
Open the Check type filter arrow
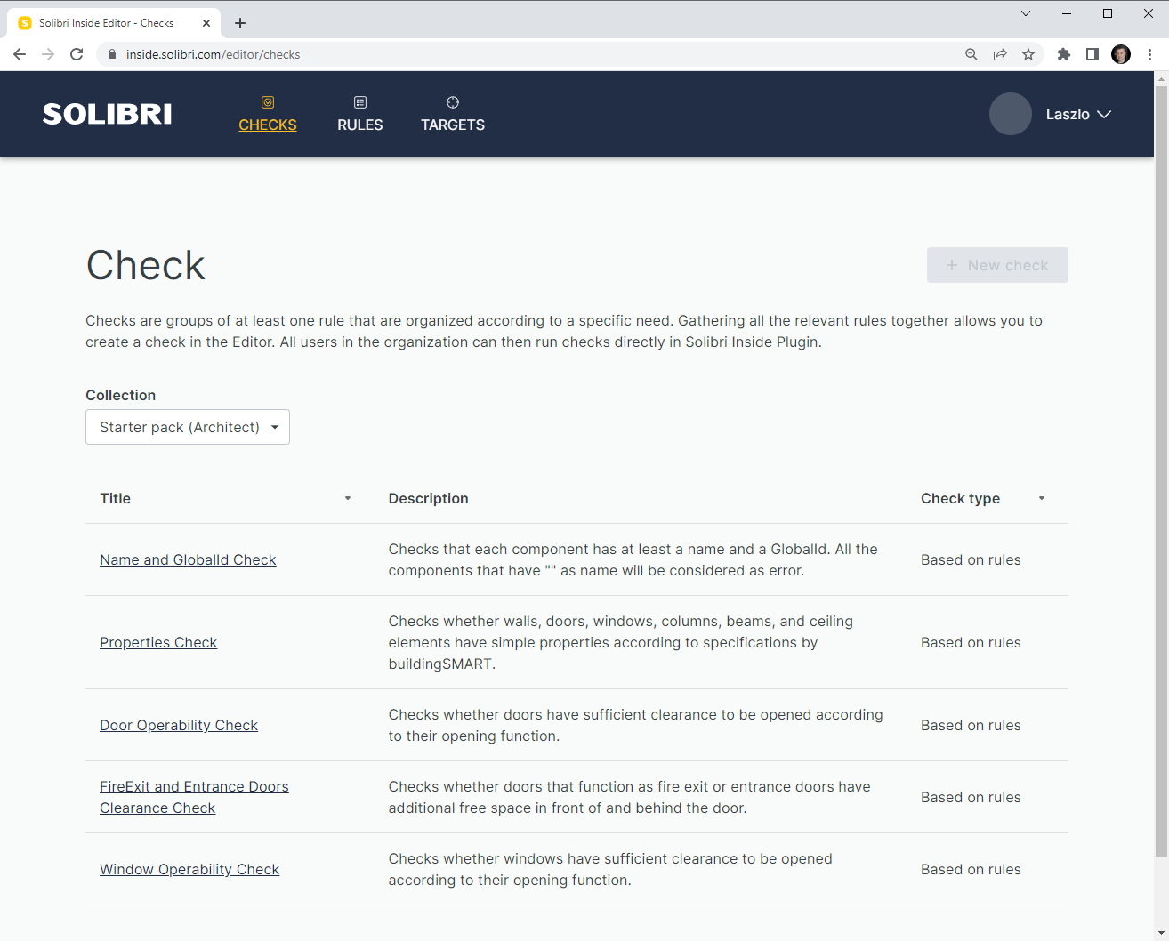[x=1042, y=498]
